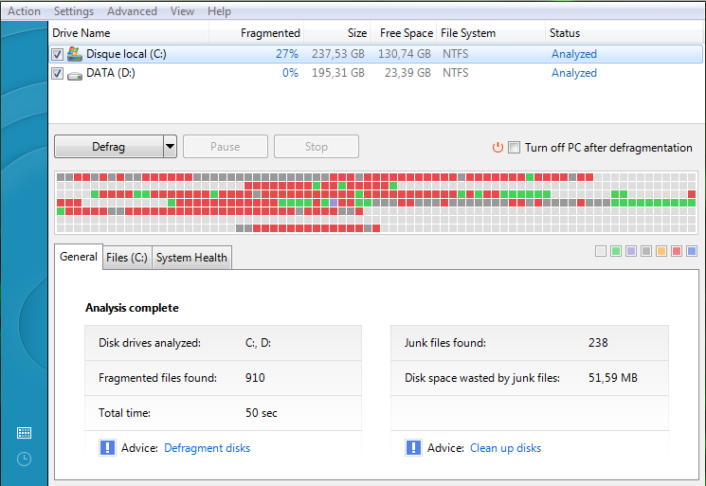
Task: Click the exclamation advice icon near Defragment disks
Action: point(107,448)
